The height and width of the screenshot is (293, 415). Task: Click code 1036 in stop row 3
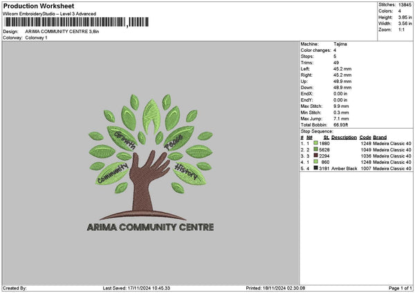366,156
